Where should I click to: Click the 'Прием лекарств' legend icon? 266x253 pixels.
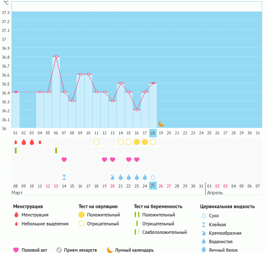(59, 250)
